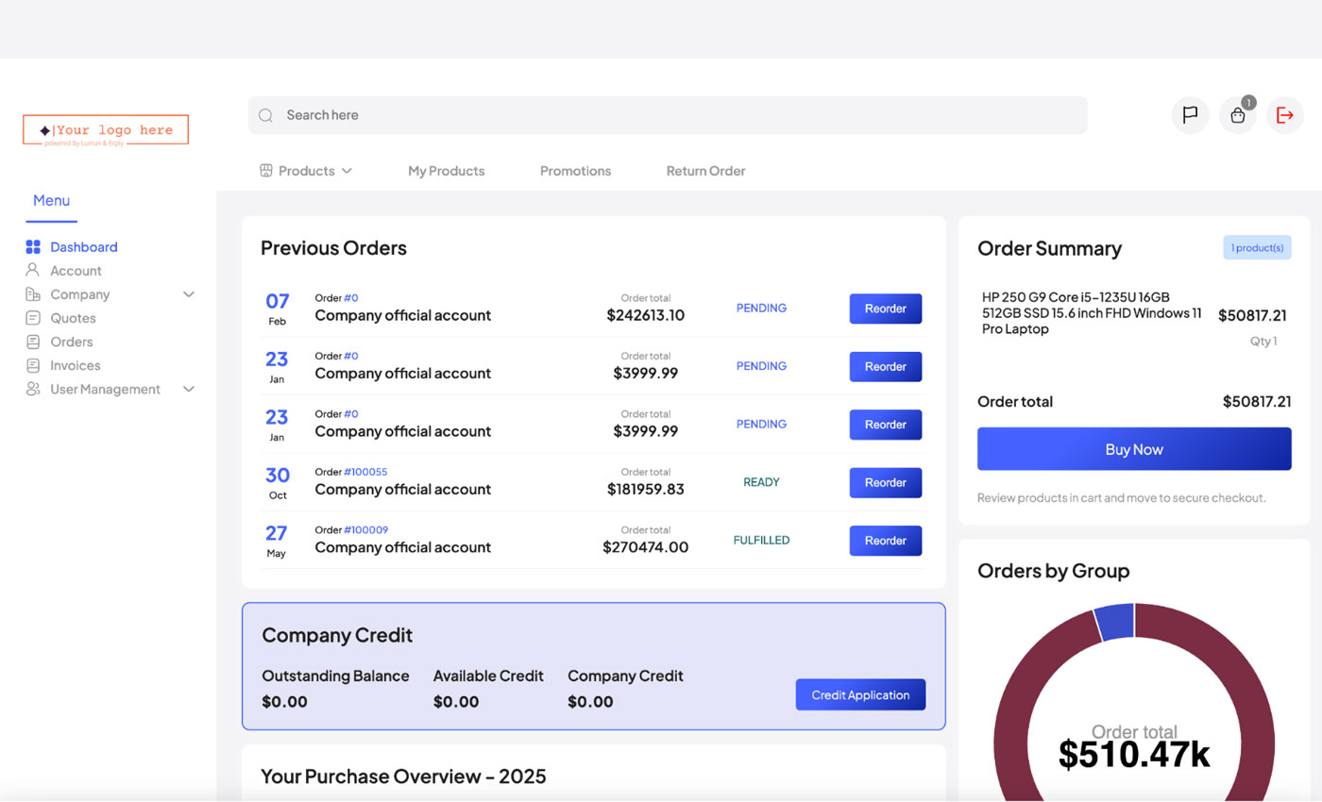Reorder the 30 Oct order #100055
Image resolution: width=1322 pixels, height=802 pixels.
[886, 482]
